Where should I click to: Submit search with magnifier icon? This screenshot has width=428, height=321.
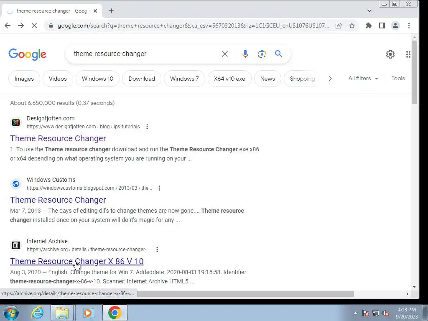278,54
